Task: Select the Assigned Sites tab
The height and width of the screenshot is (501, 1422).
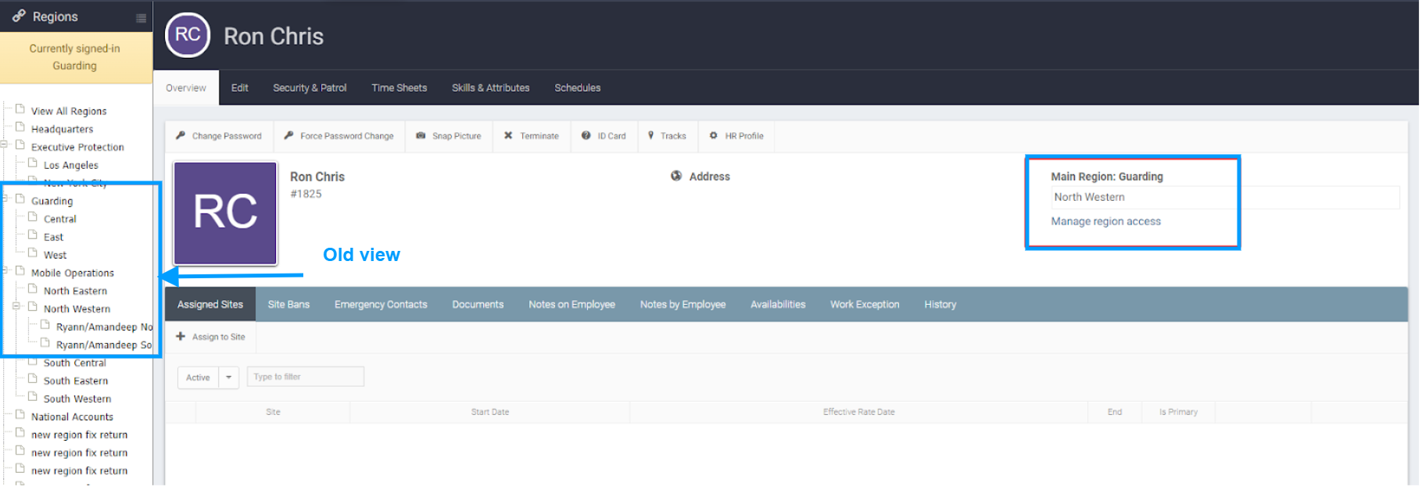Action: coord(210,304)
